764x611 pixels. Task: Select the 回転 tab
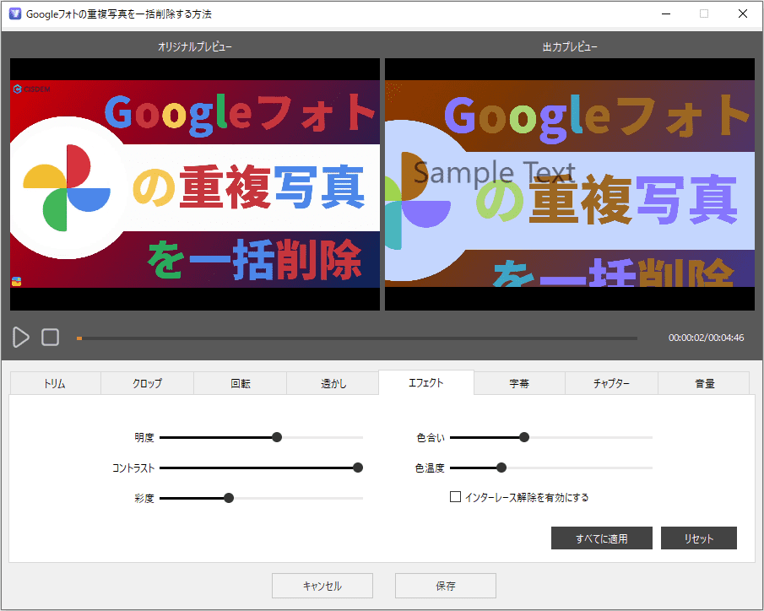[x=240, y=383]
